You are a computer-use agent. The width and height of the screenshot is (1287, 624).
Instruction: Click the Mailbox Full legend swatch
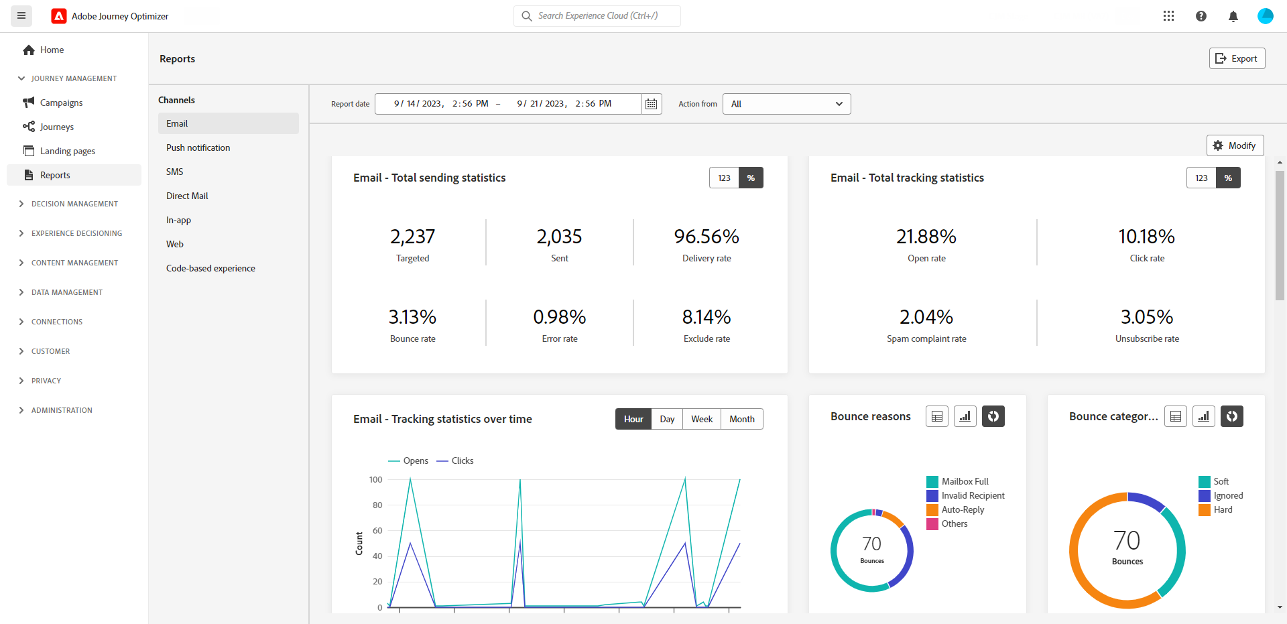(x=932, y=481)
